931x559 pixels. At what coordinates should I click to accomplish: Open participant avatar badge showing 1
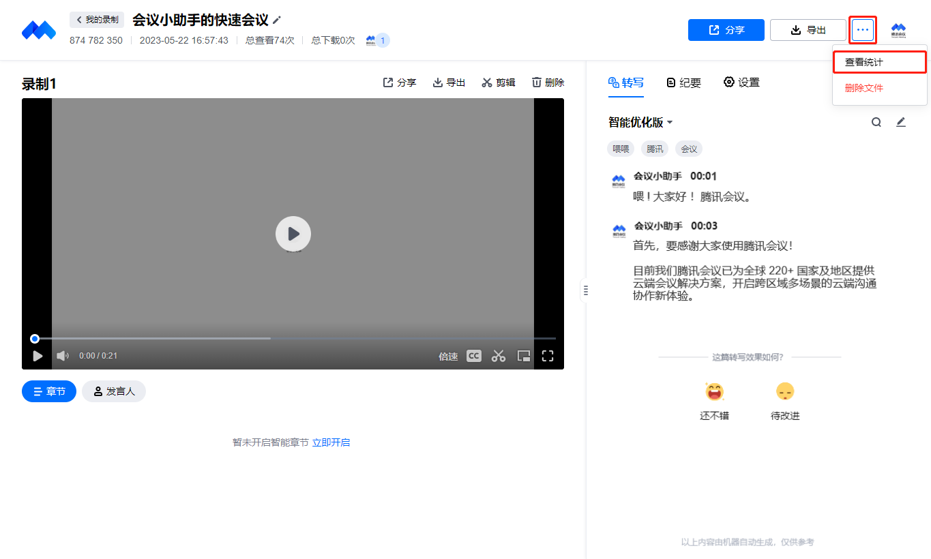click(x=377, y=40)
